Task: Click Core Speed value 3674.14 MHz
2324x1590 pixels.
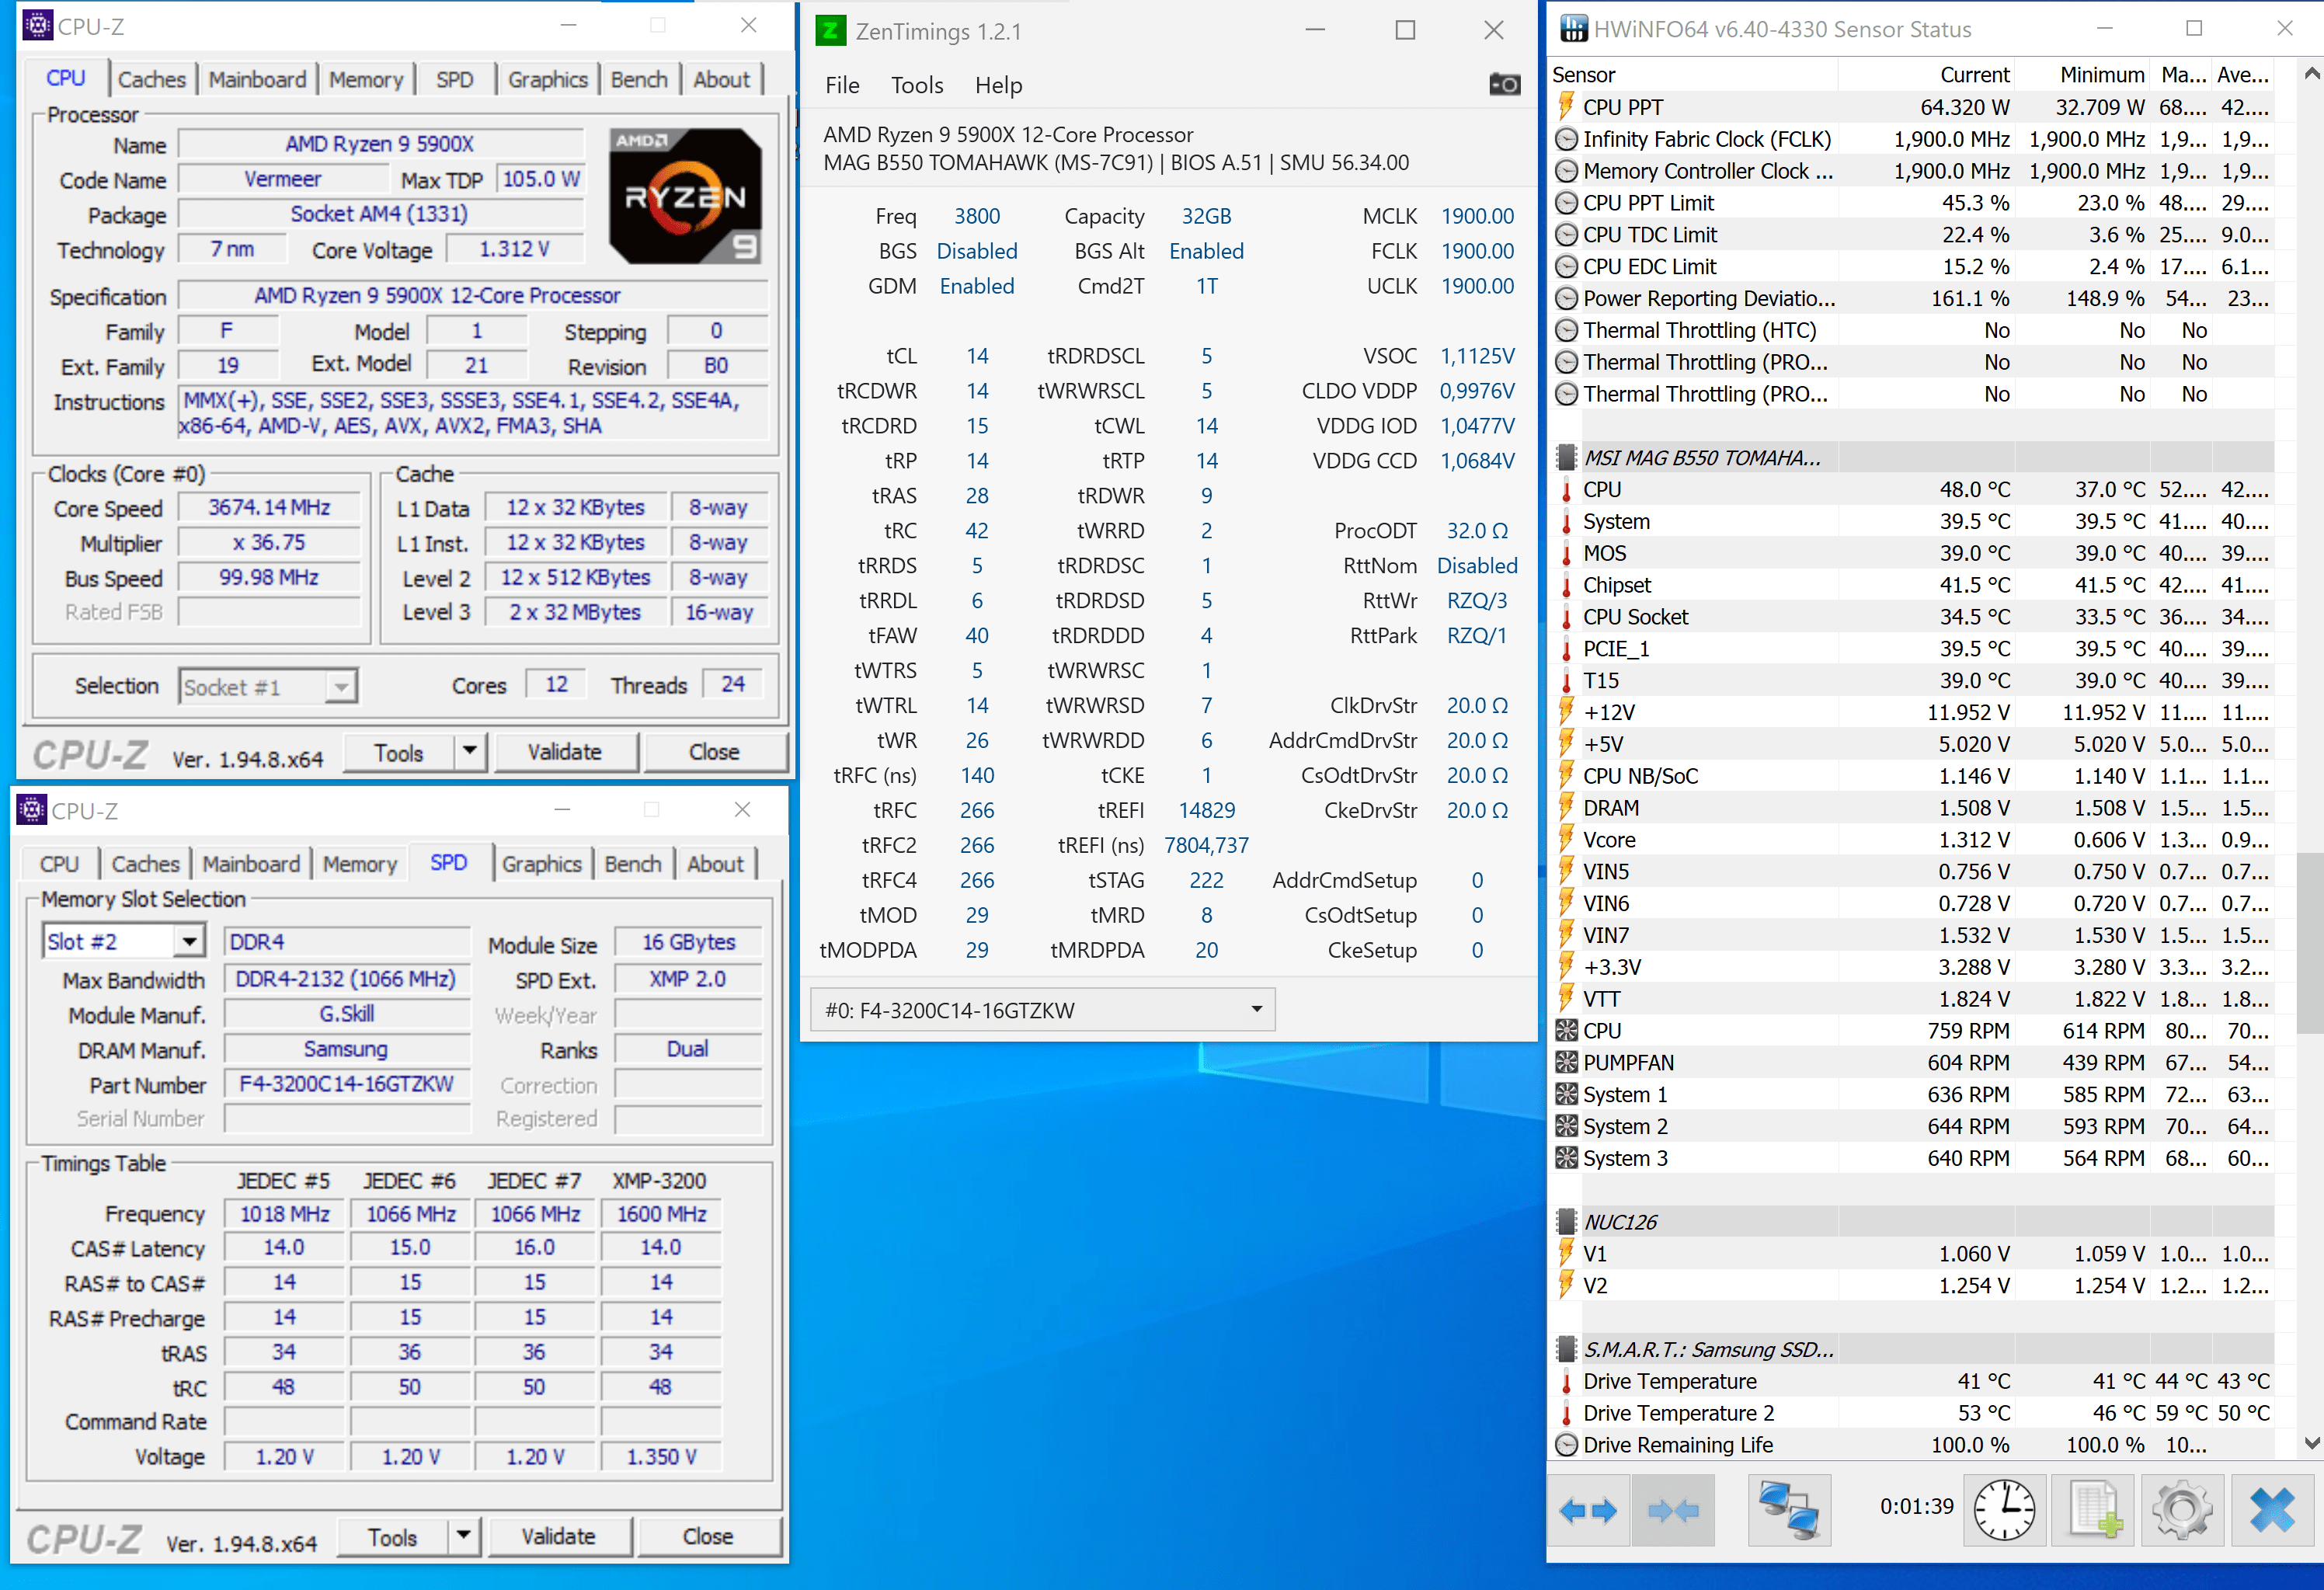Action: click(x=269, y=507)
